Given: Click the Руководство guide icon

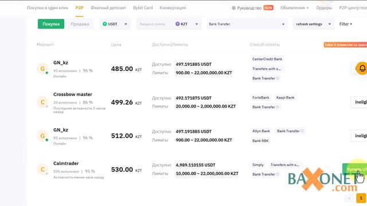Looking at the screenshot, I should coord(233,8).
